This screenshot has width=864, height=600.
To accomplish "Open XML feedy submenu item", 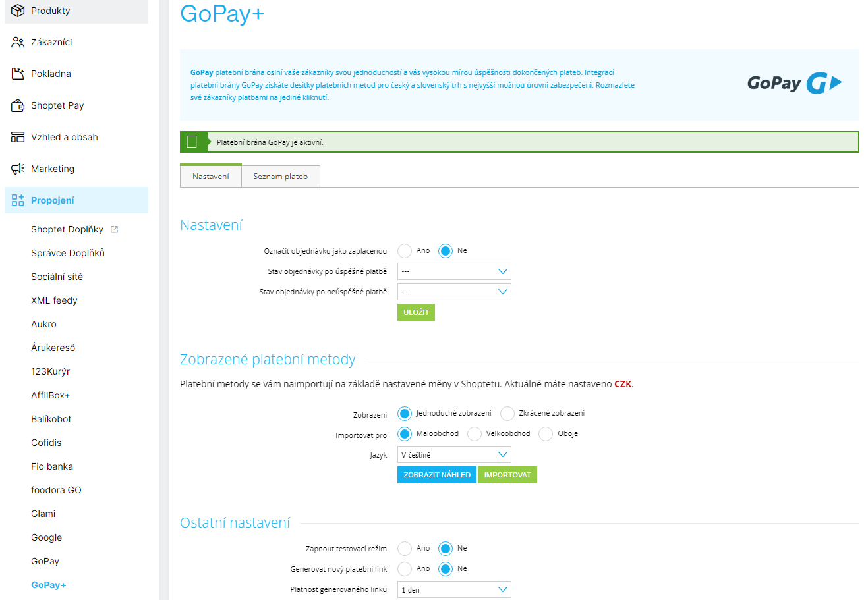I will coord(54,300).
